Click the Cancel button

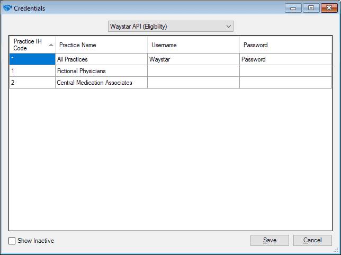point(312,240)
